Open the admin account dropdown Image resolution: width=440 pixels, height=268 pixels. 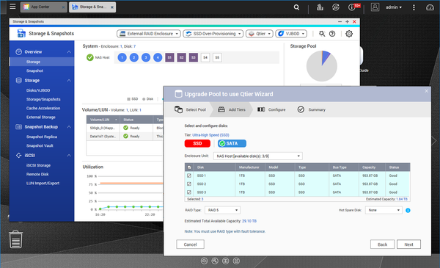394,7
